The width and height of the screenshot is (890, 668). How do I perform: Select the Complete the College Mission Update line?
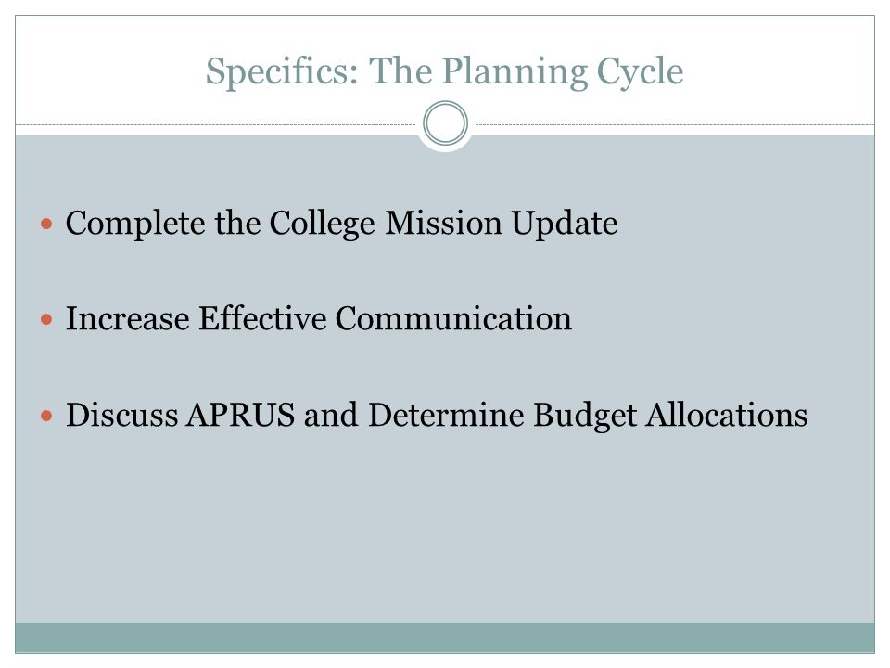[342, 224]
